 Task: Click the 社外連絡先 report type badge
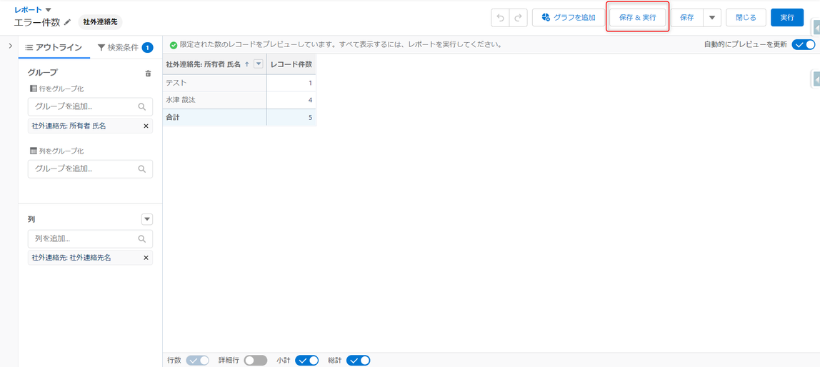[x=101, y=22]
